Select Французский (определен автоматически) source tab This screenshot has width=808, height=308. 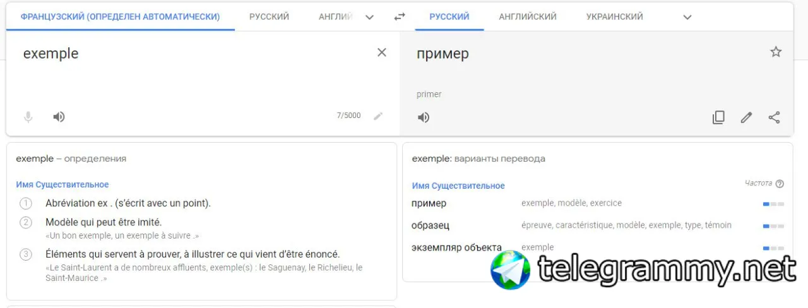click(120, 17)
